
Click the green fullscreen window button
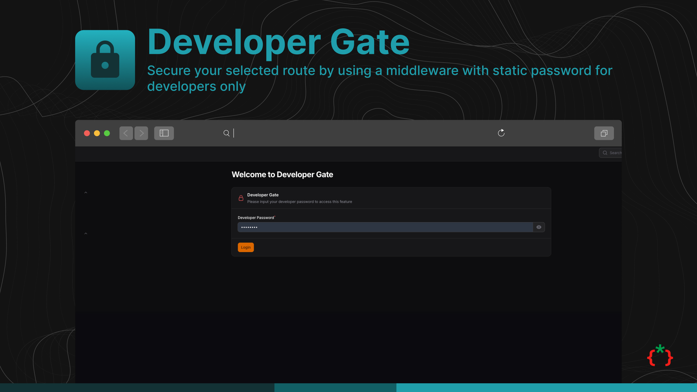click(107, 133)
